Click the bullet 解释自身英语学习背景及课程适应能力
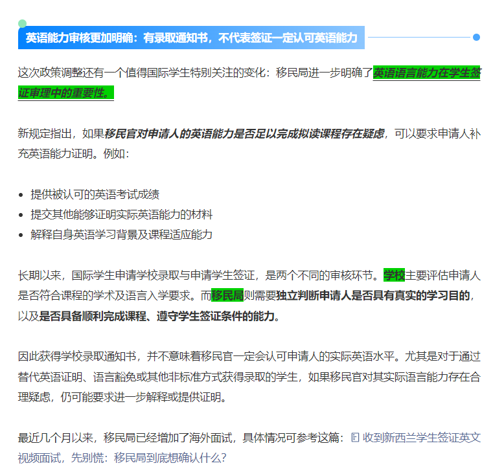Screen dimensions: 493x472 (x=121, y=234)
